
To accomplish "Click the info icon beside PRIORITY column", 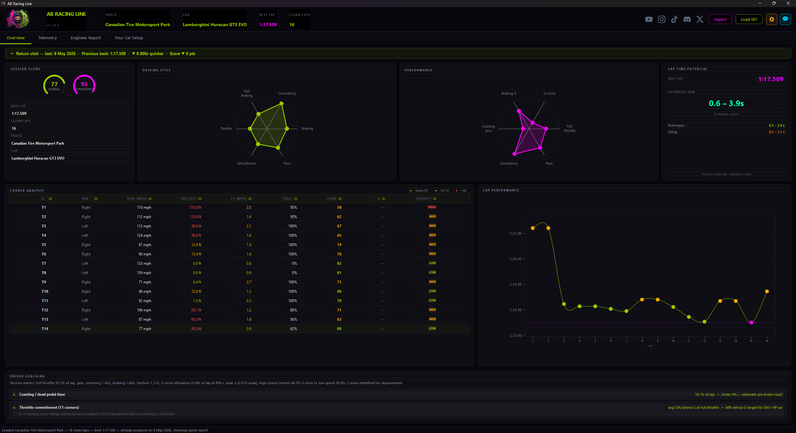I will pos(435,199).
